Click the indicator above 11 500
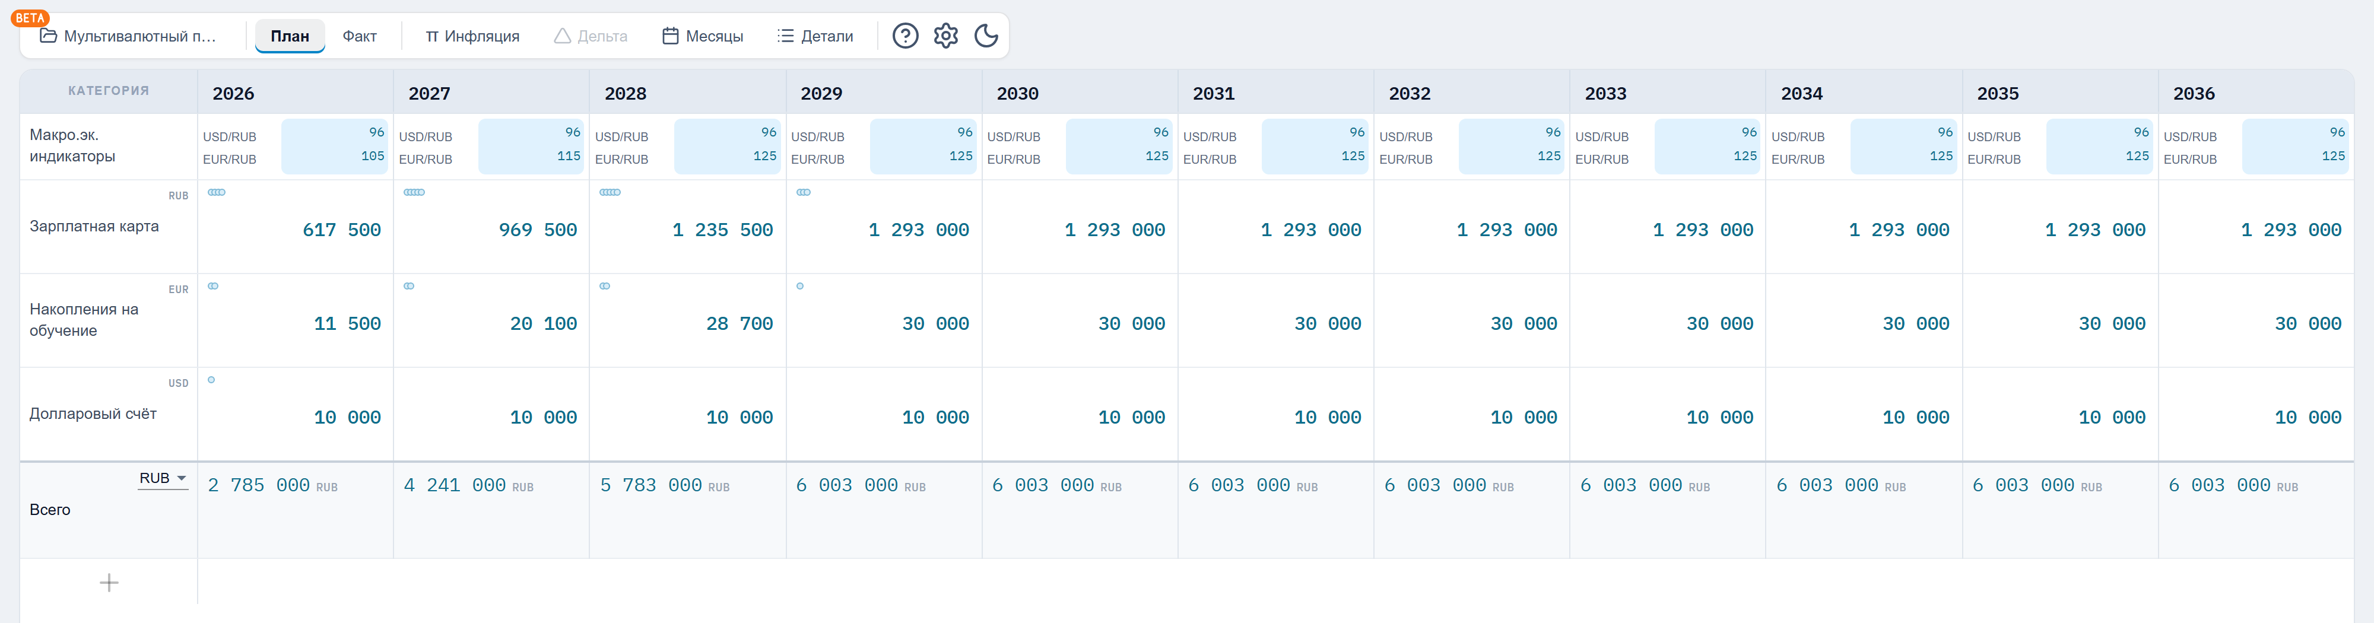 213,287
